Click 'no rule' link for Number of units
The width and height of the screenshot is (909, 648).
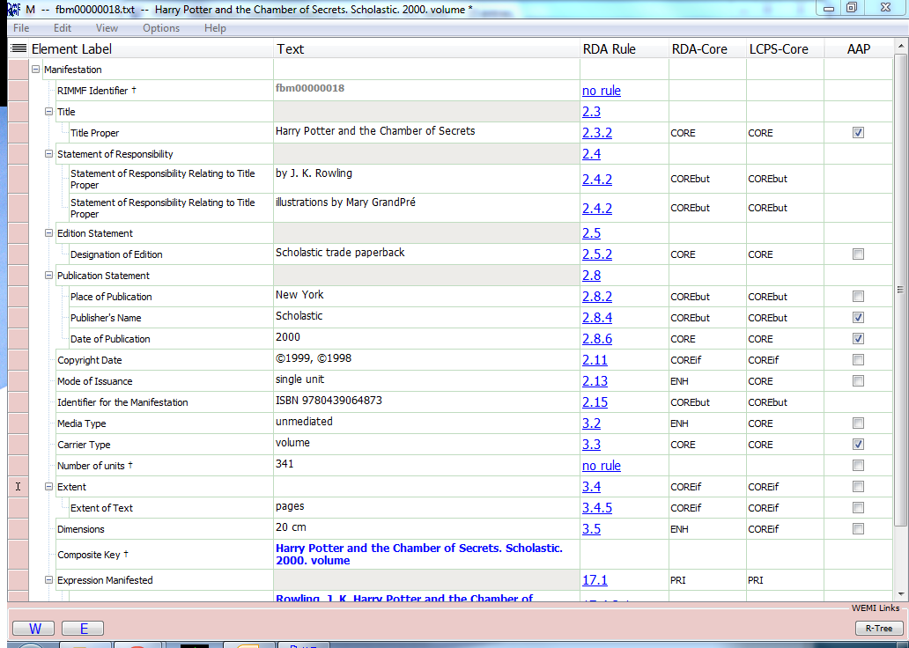[x=602, y=466]
